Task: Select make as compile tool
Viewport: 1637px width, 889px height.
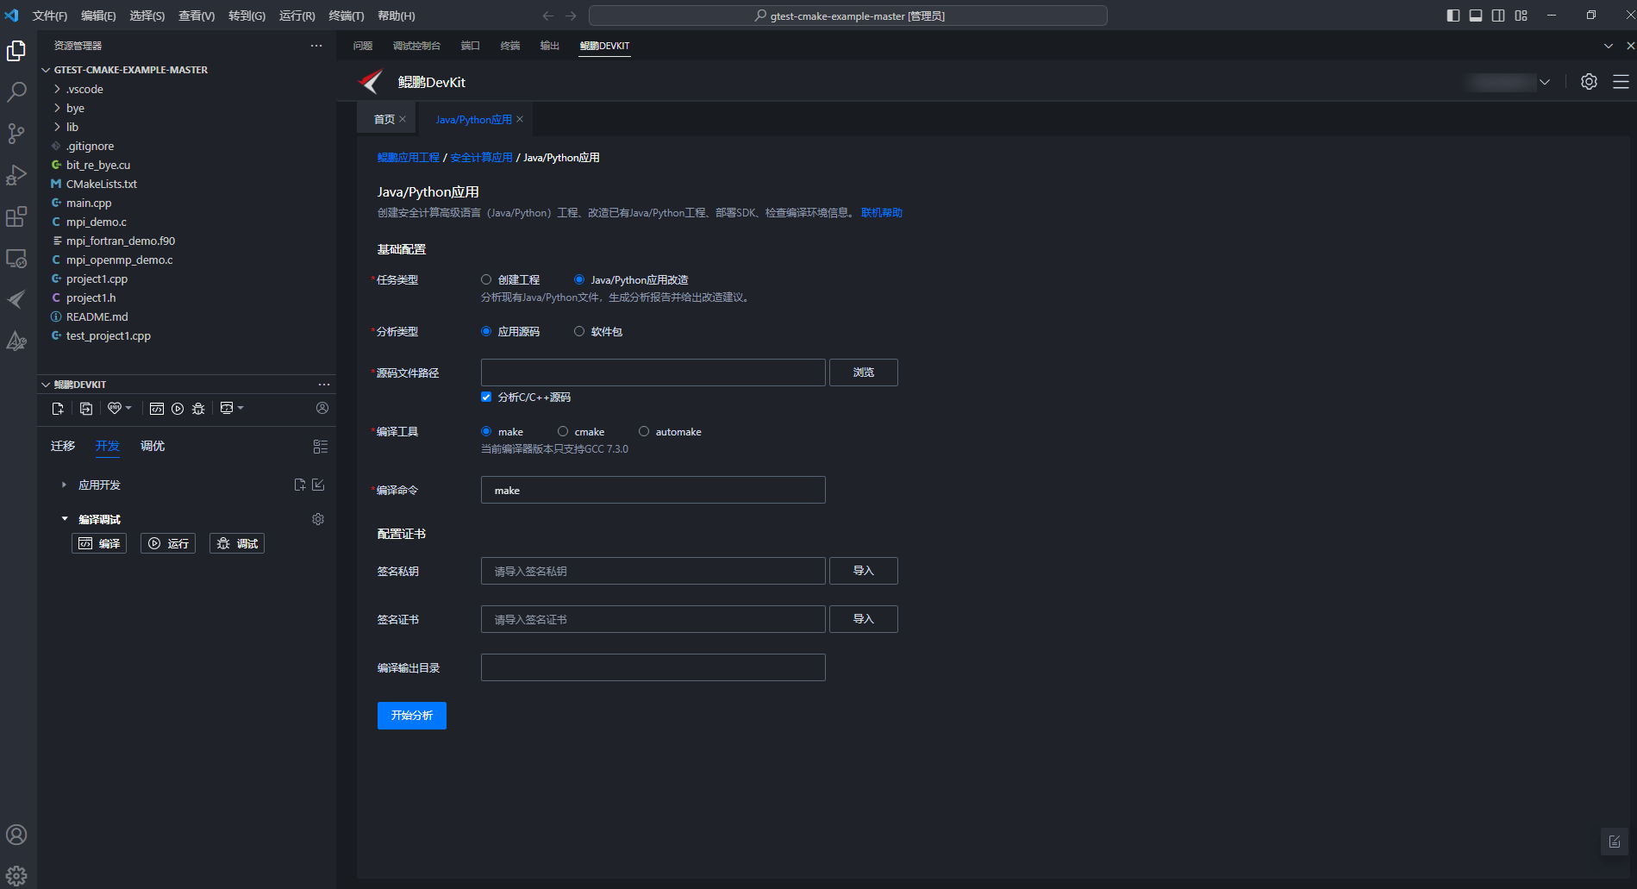Action: click(x=486, y=431)
